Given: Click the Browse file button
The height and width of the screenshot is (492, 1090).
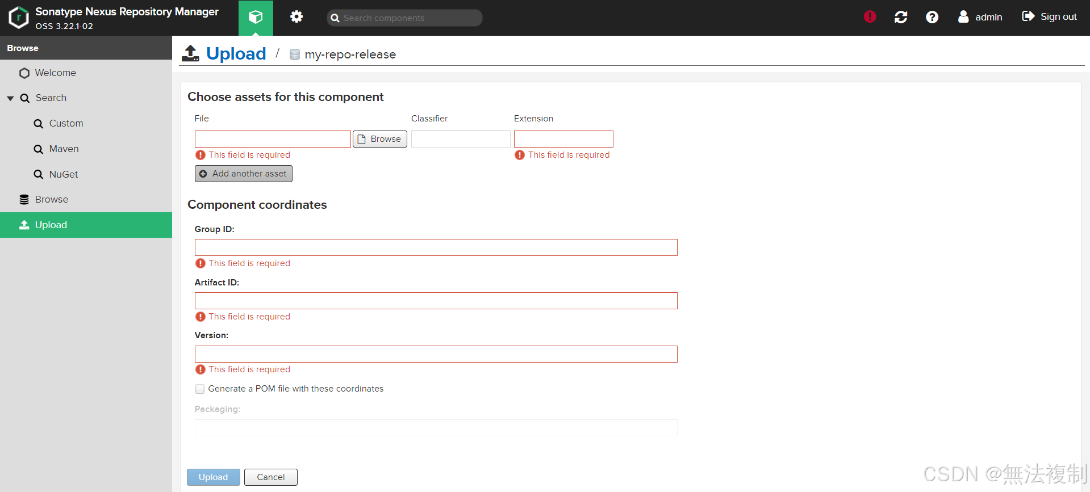Looking at the screenshot, I should click(x=380, y=139).
